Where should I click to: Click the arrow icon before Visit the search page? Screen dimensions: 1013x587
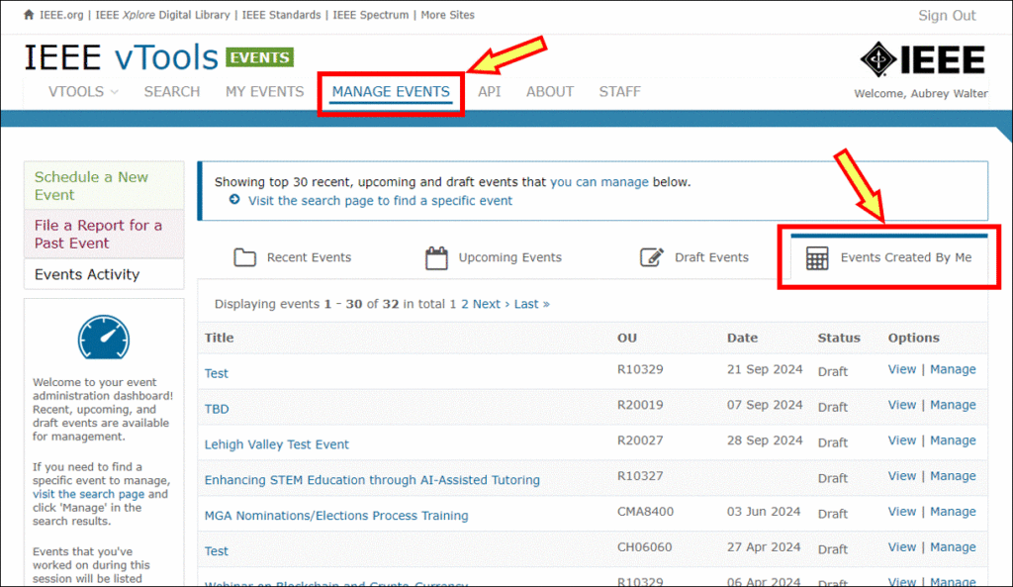click(234, 200)
